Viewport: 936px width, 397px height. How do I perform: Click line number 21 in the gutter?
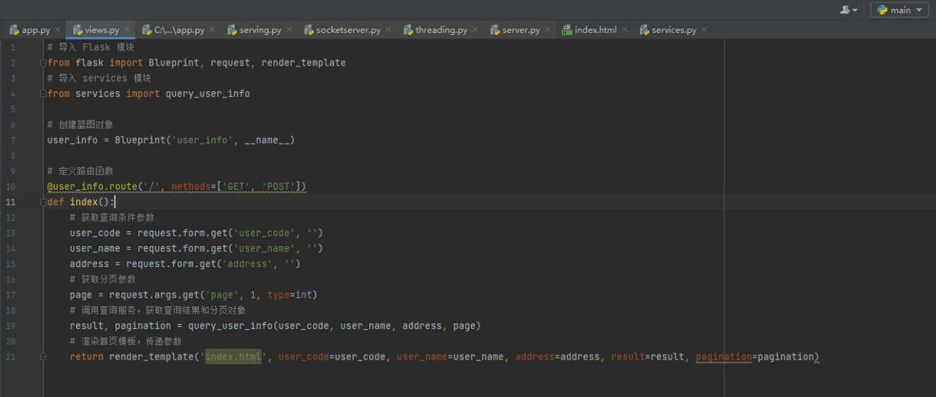click(11, 357)
